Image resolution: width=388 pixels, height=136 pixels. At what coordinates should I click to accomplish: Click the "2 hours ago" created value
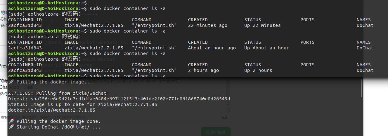pyautogui.click(x=203, y=70)
